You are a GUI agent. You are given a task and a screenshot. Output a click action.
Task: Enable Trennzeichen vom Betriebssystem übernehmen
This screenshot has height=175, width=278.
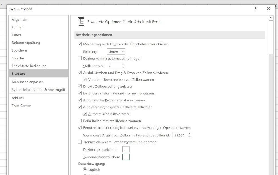(x=80, y=142)
